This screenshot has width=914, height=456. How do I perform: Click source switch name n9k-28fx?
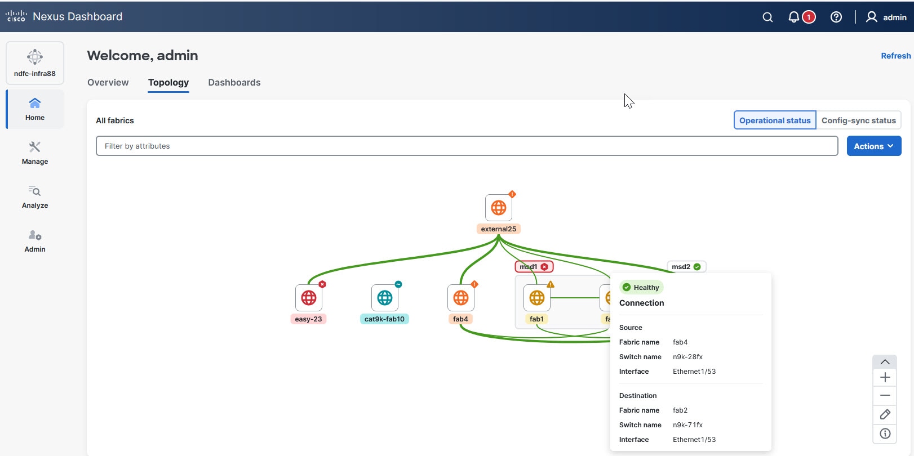tap(687, 357)
